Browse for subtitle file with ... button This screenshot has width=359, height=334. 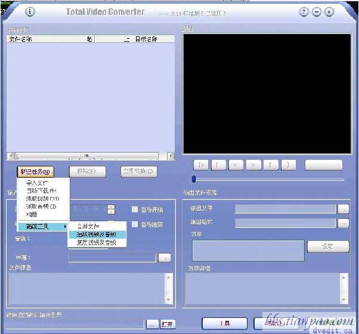165,258
